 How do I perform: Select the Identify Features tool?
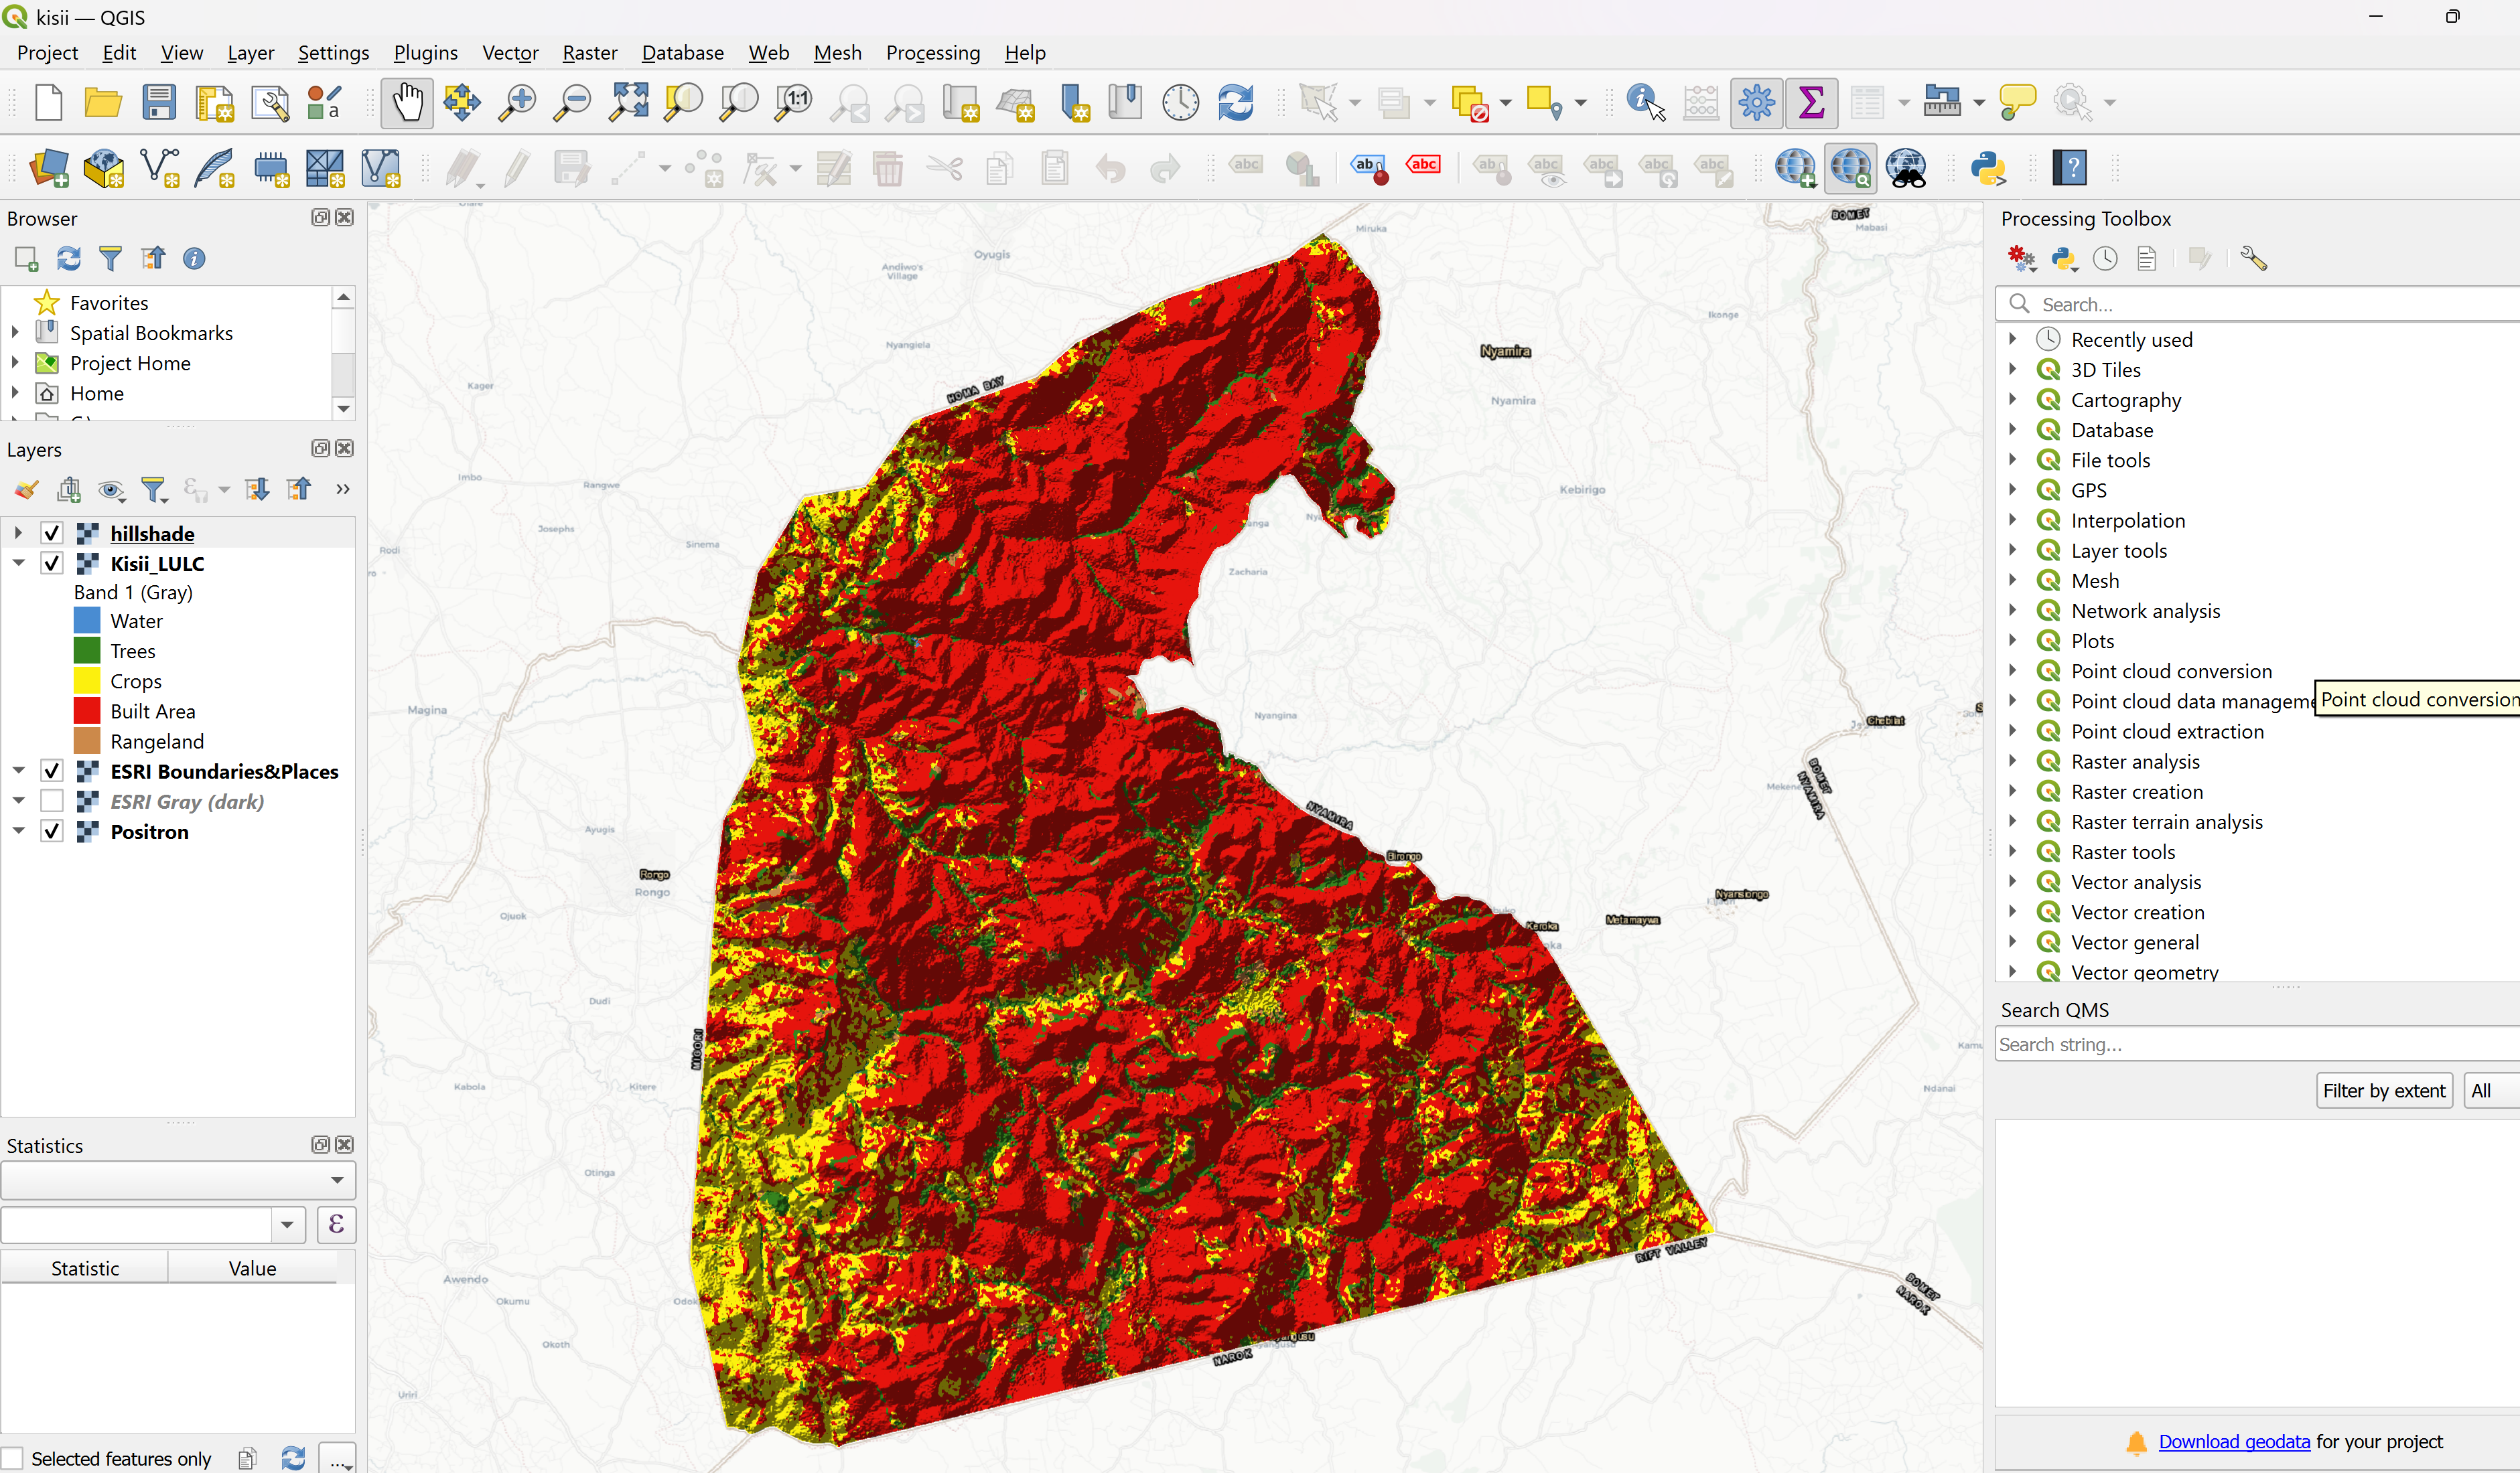(1645, 102)
